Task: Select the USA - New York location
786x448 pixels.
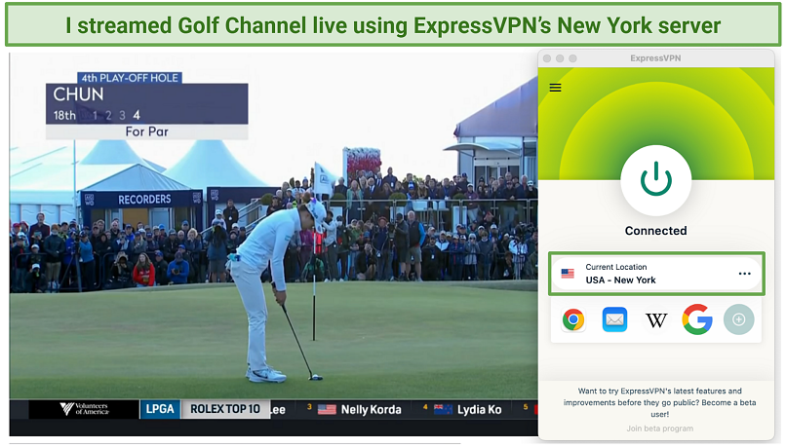Action: pos(656,274)
